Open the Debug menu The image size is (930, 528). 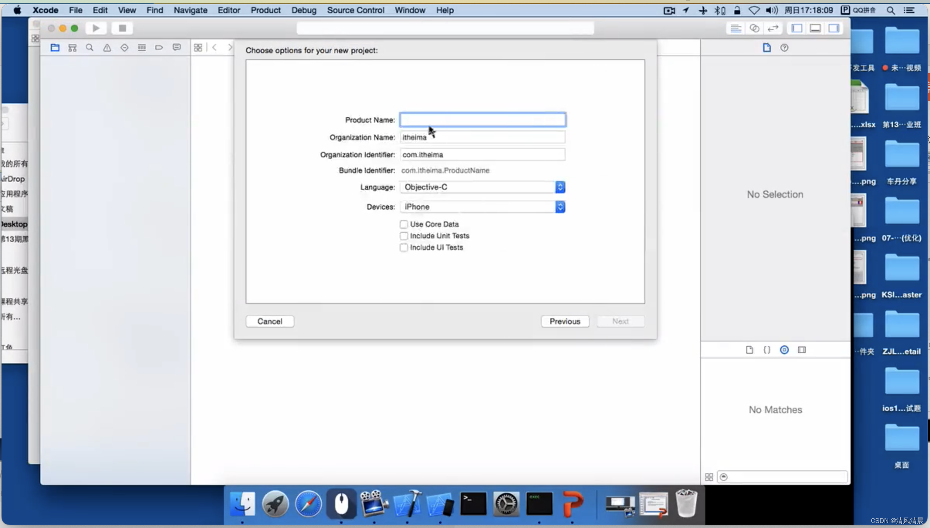pos(304,10)
